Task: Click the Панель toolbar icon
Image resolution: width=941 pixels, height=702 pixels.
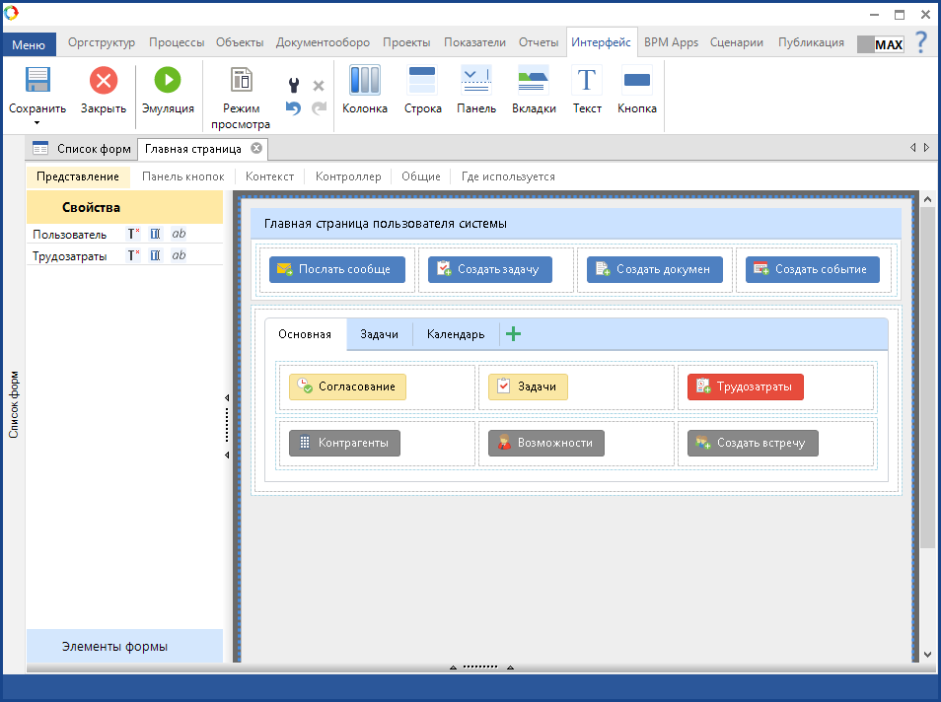Action: 476,80
